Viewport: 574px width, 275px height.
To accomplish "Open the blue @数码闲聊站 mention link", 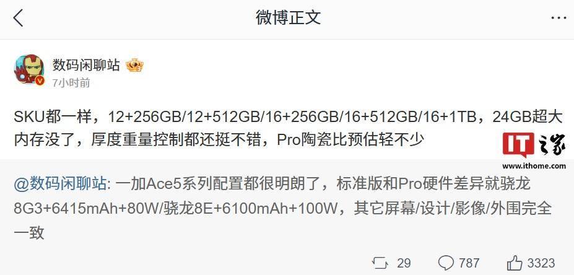I will tap(61, 183).
